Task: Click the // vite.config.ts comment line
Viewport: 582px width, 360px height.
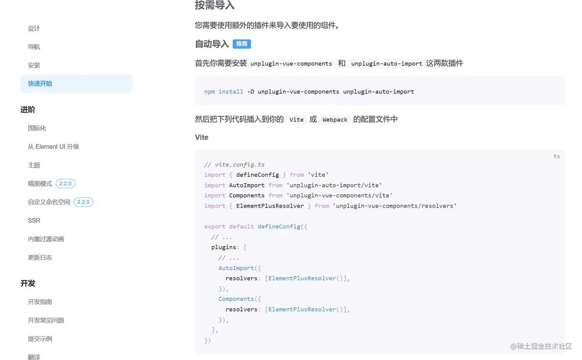Action: tap(234, 165)
